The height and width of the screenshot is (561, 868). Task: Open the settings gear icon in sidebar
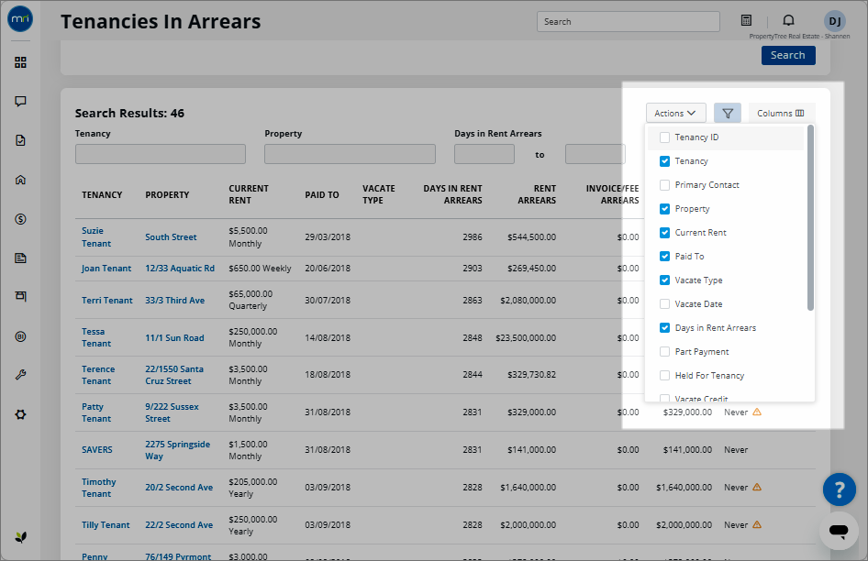click(20, 414)
